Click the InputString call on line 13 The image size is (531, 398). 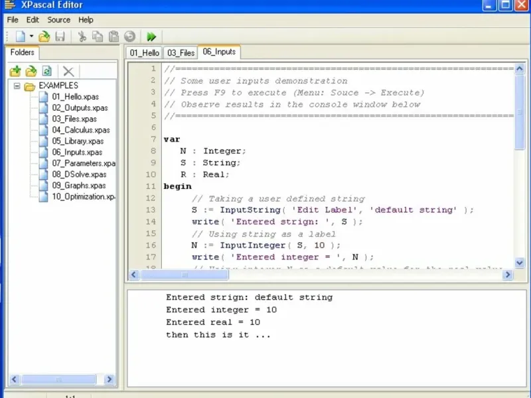pyautogui.click(x=250, y=210)
